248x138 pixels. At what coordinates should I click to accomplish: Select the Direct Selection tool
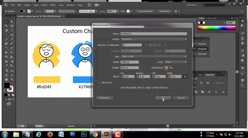pyautogui.click(x=12, y=22)
